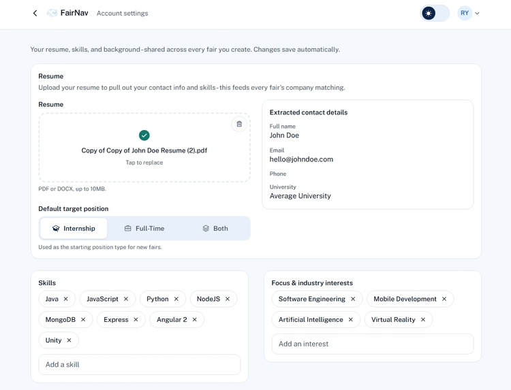Click the resume file name text
The height and width of the screenshot is (390, 511).
pos(144,150)
